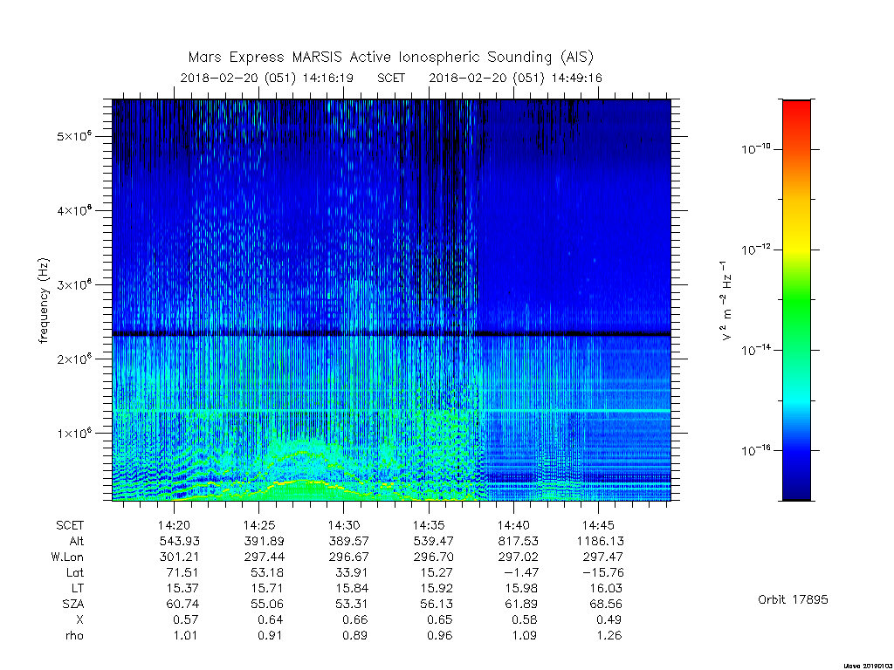Click the 'rho' row header
The height and width of the screenshot is (670, 894).
pyautogui.click(x=74, y=635)
